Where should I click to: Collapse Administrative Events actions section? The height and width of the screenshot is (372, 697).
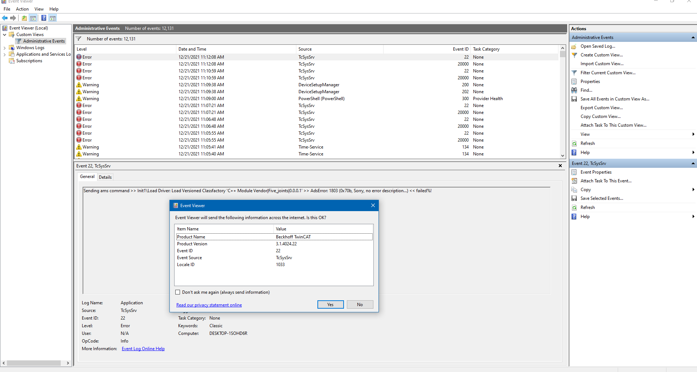tap(693, 37)
